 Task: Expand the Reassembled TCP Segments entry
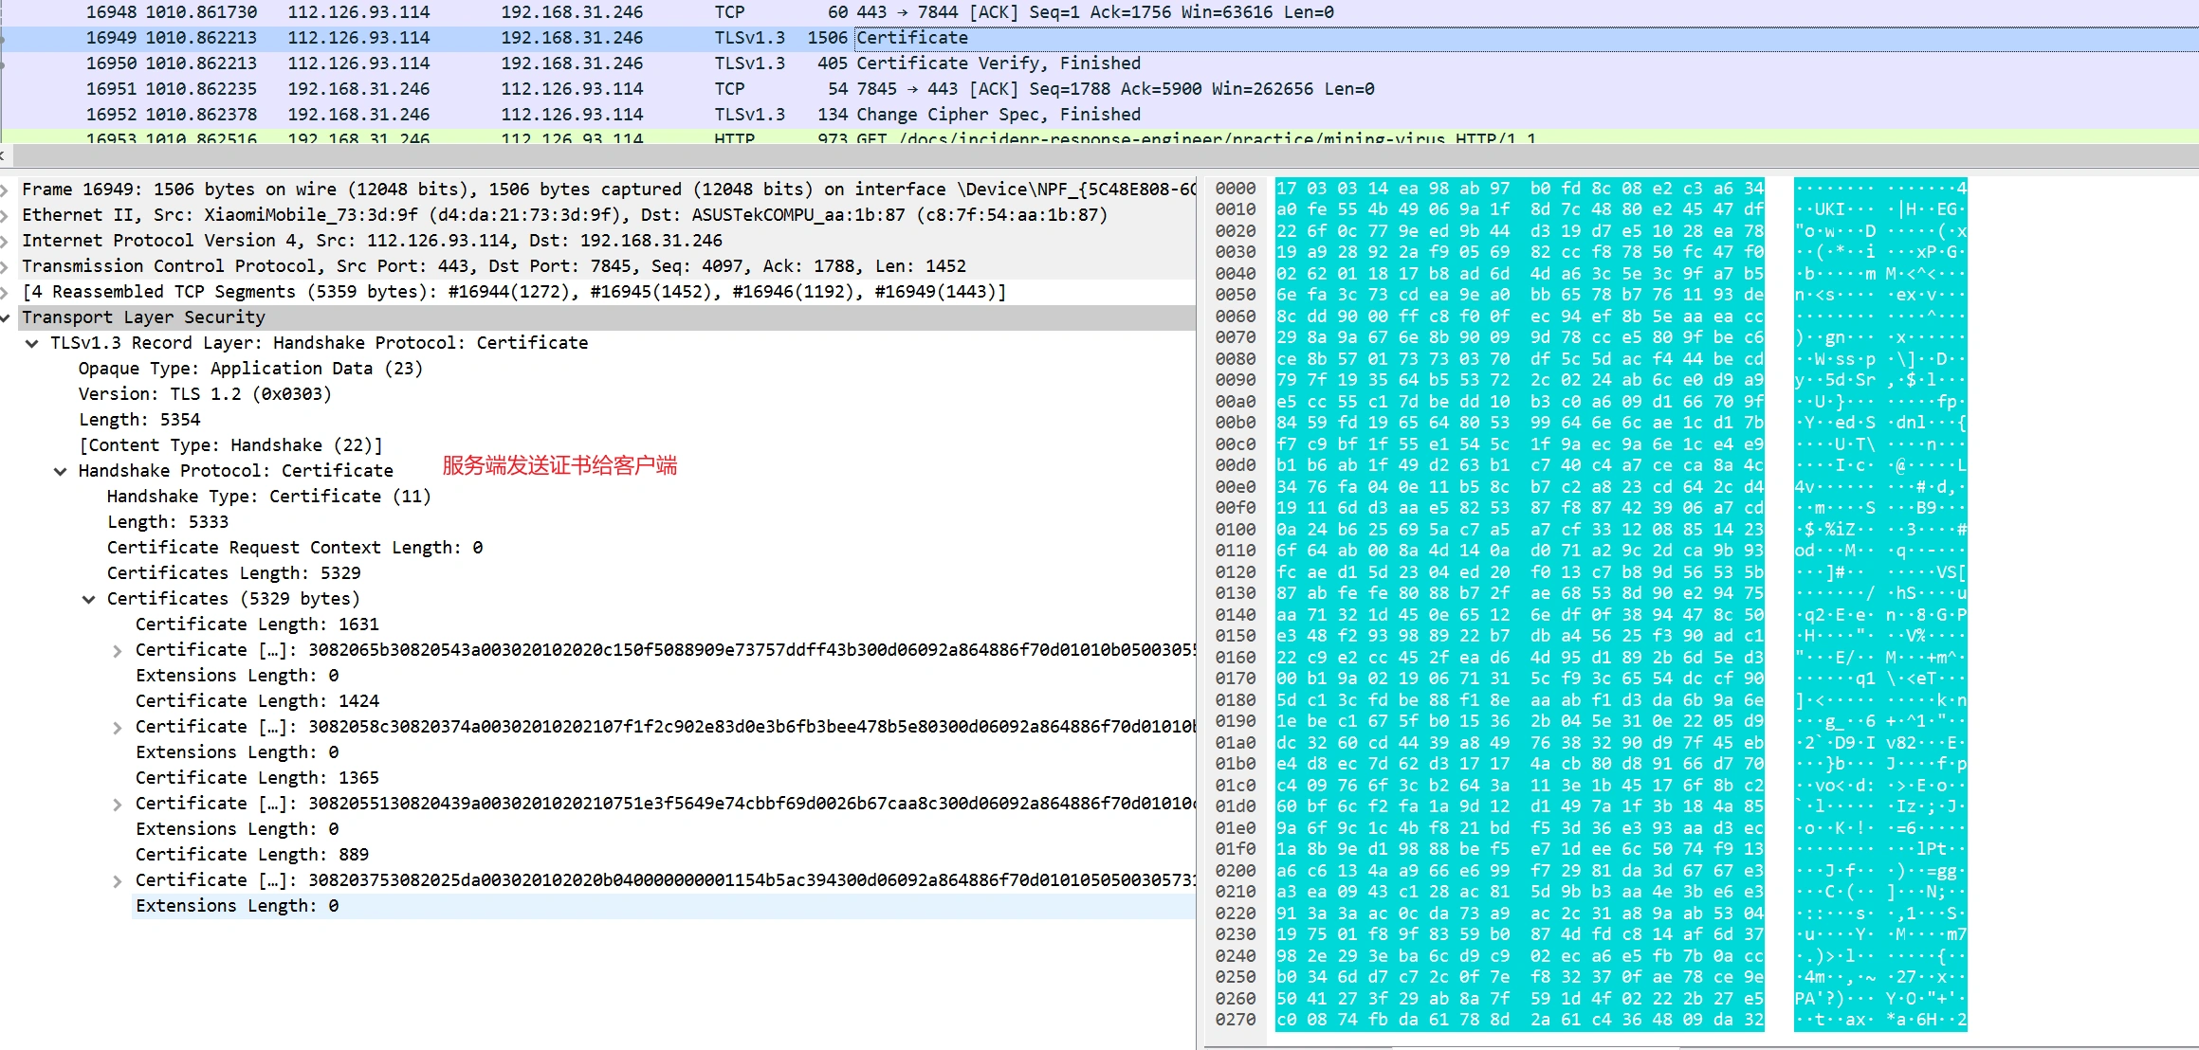pos(5,292)
